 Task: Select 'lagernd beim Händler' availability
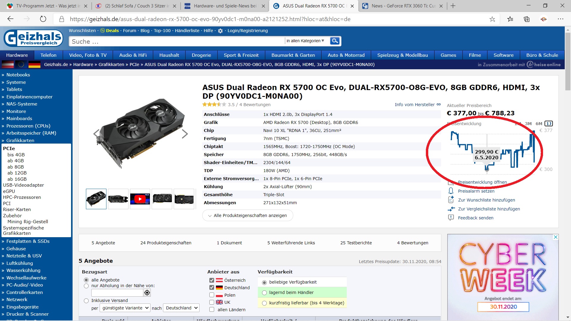coord(264,293)
